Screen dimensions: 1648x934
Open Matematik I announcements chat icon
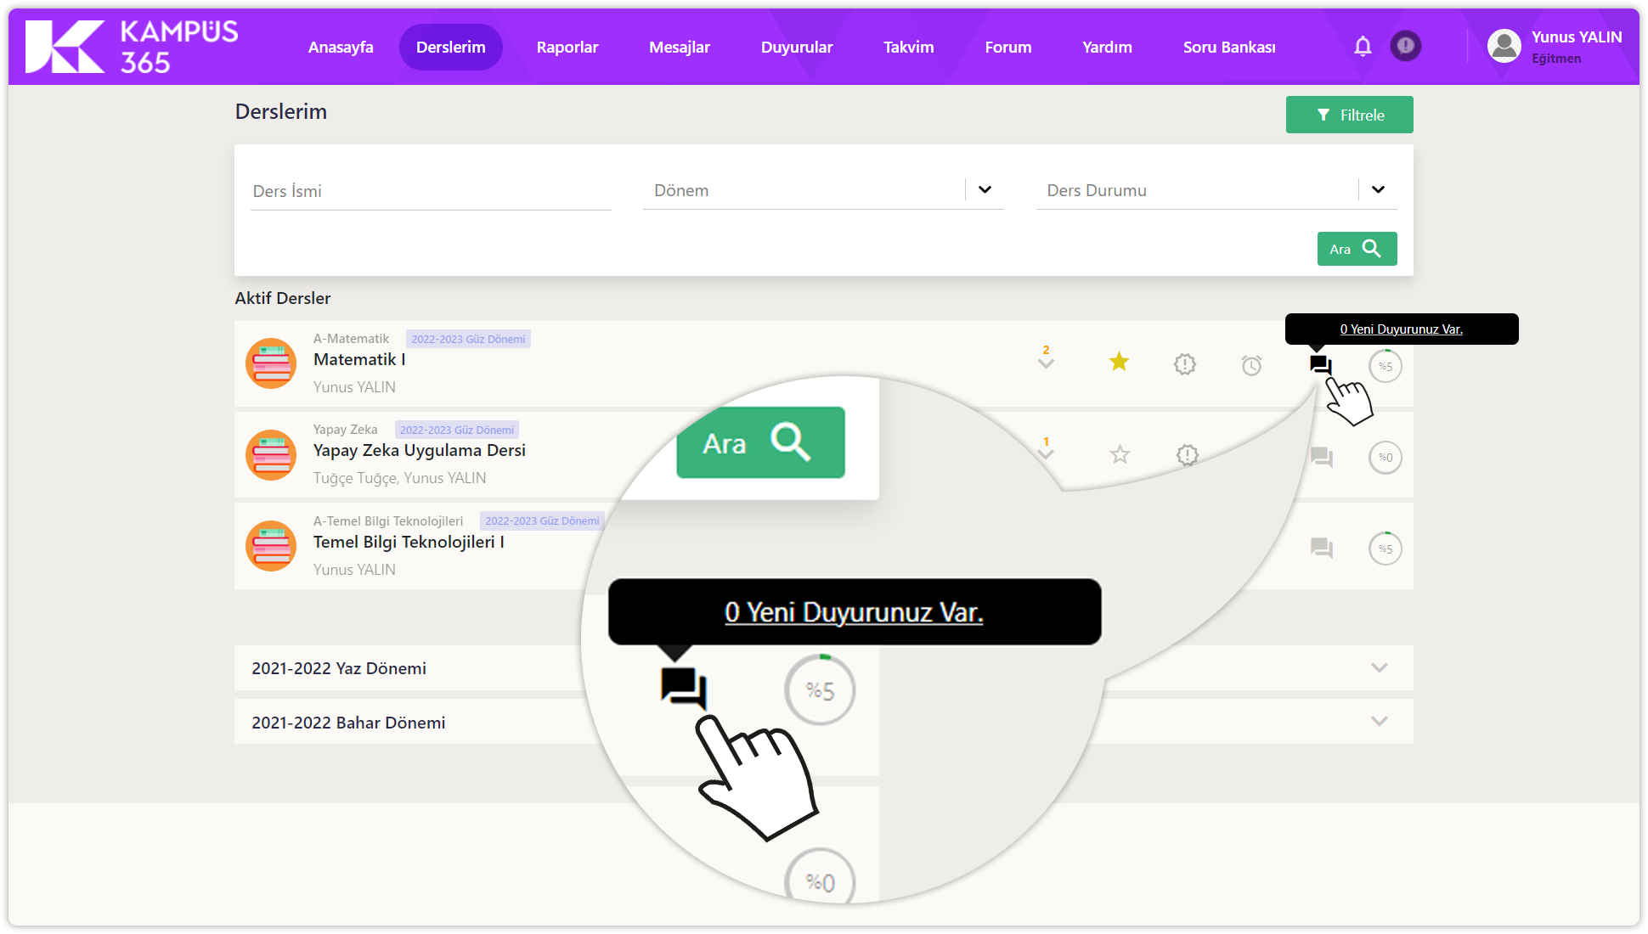(1320, 365)
